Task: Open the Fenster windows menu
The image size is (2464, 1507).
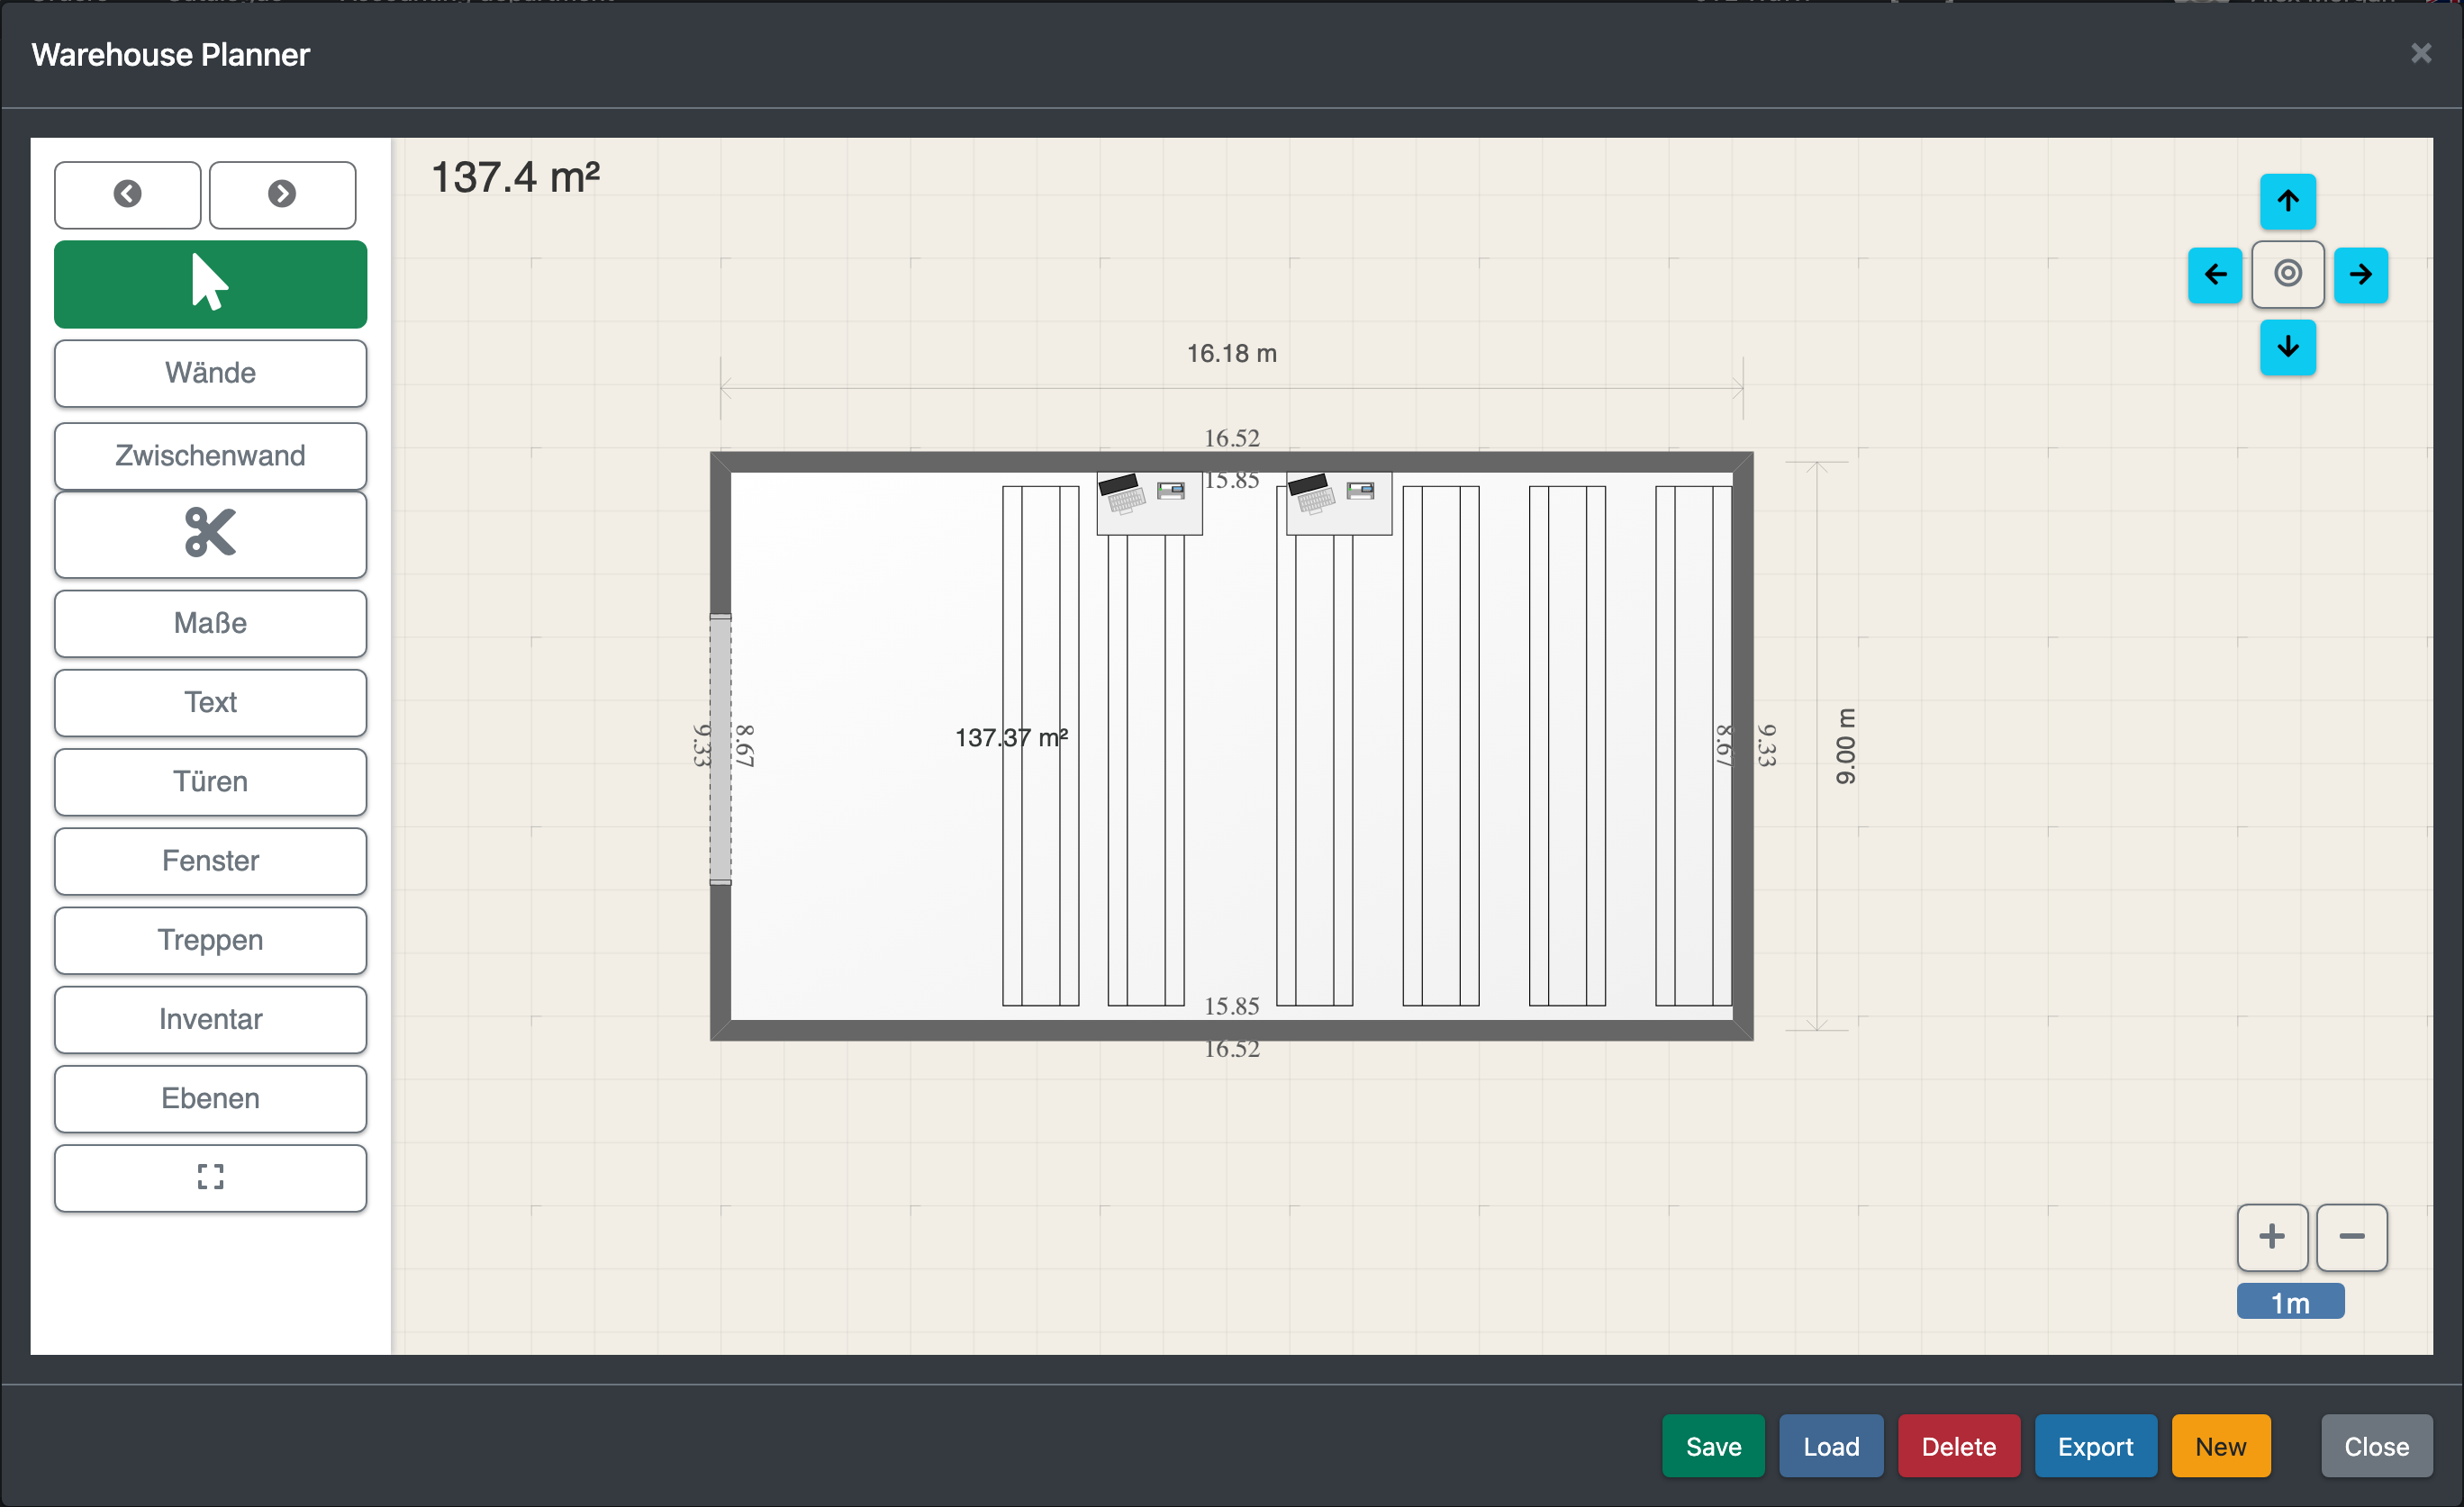Action: [x=210, y=861]
